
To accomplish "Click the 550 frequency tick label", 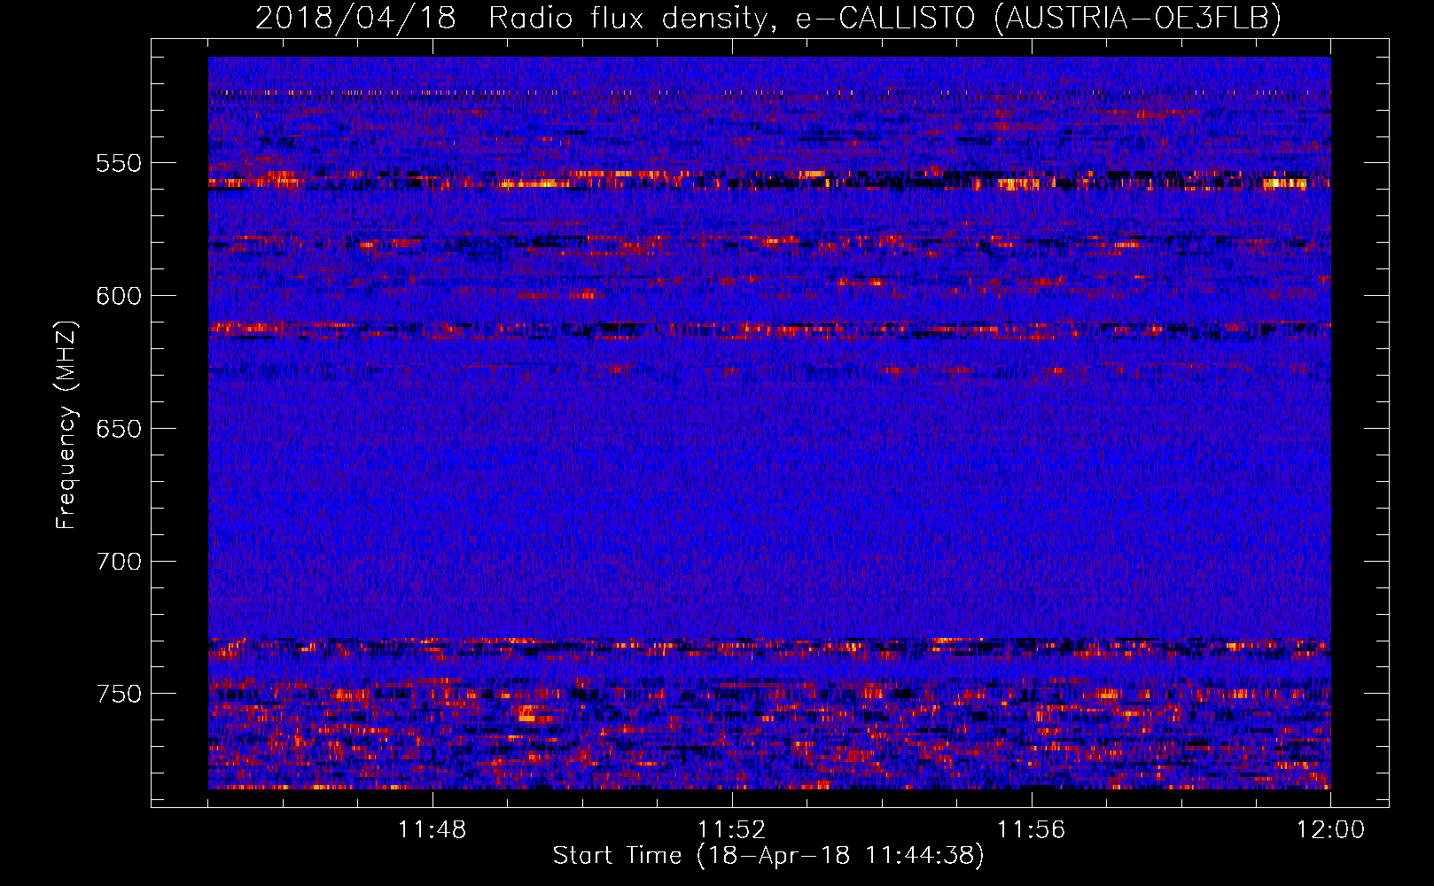I will point(119,163).
